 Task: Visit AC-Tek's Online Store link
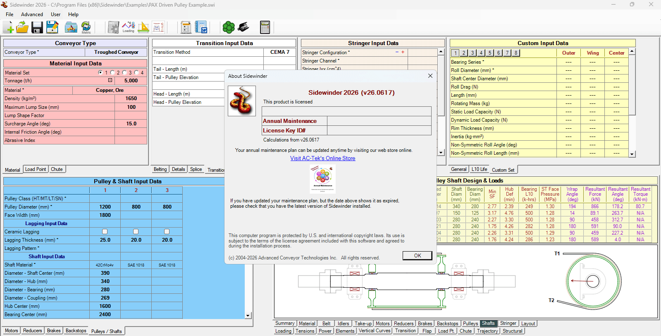323,158
